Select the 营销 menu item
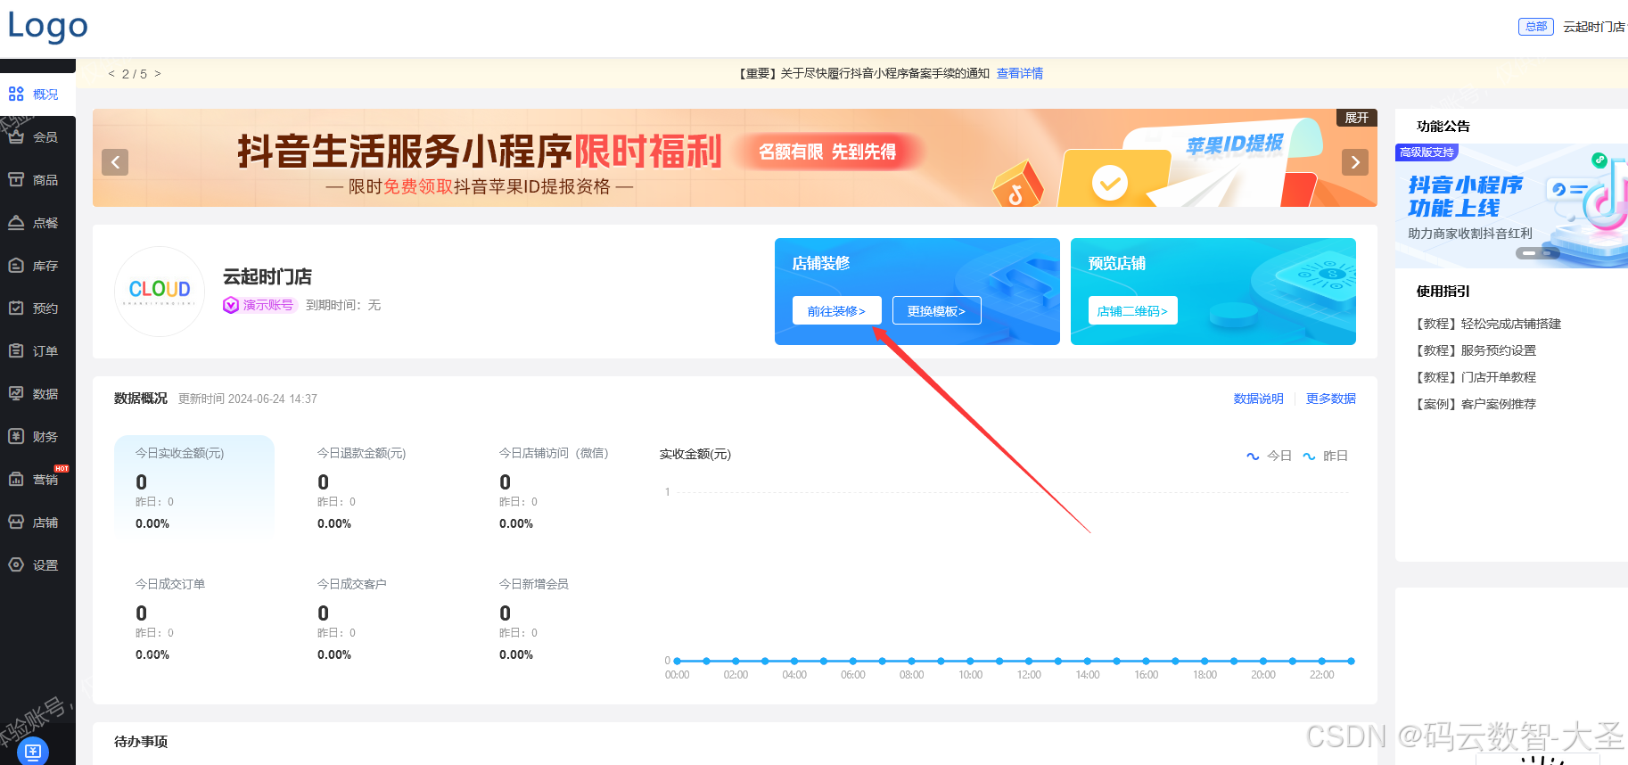The height and width of the screenshot is (765, 1628). click(45, 479)
